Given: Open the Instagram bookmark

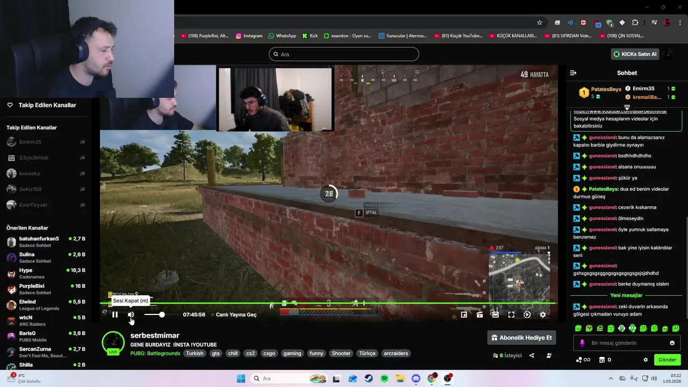Looking at the screenshot, I should click(249, 36).
